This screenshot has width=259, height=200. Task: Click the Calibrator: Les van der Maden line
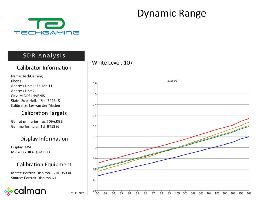pyautogui.click(x=35, y=105)
